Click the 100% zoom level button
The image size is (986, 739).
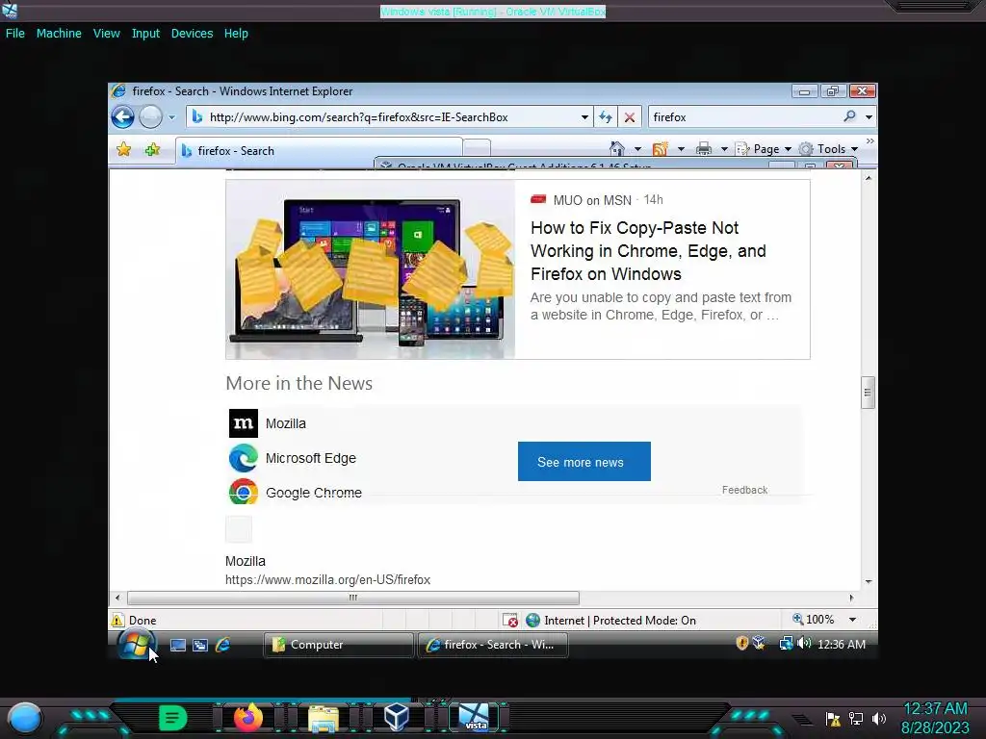pos(813,619)
